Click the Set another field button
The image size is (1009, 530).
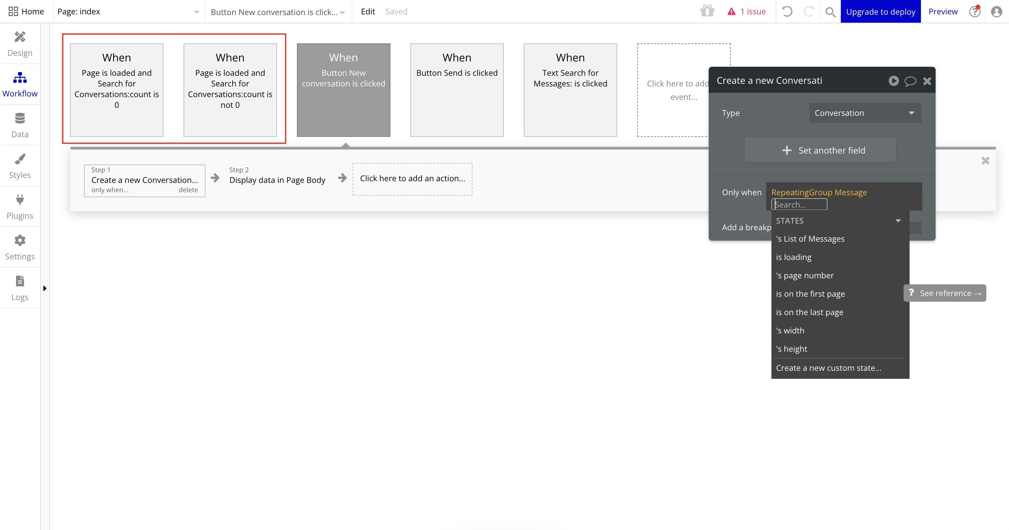coord(820,150)
